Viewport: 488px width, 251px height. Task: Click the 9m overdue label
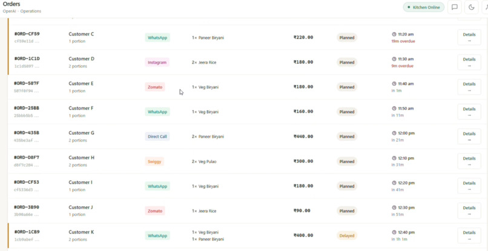(403, 66)
